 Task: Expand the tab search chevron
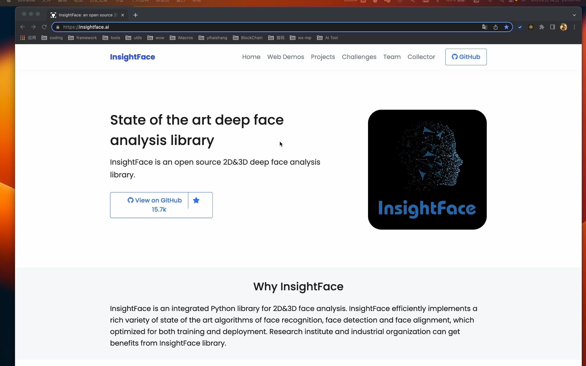pyautogui.click(x=574, y=15)
